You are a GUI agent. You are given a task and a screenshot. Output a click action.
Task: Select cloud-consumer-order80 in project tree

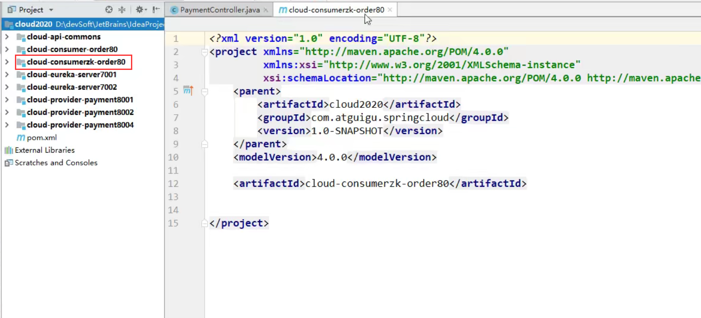(72, 49)
